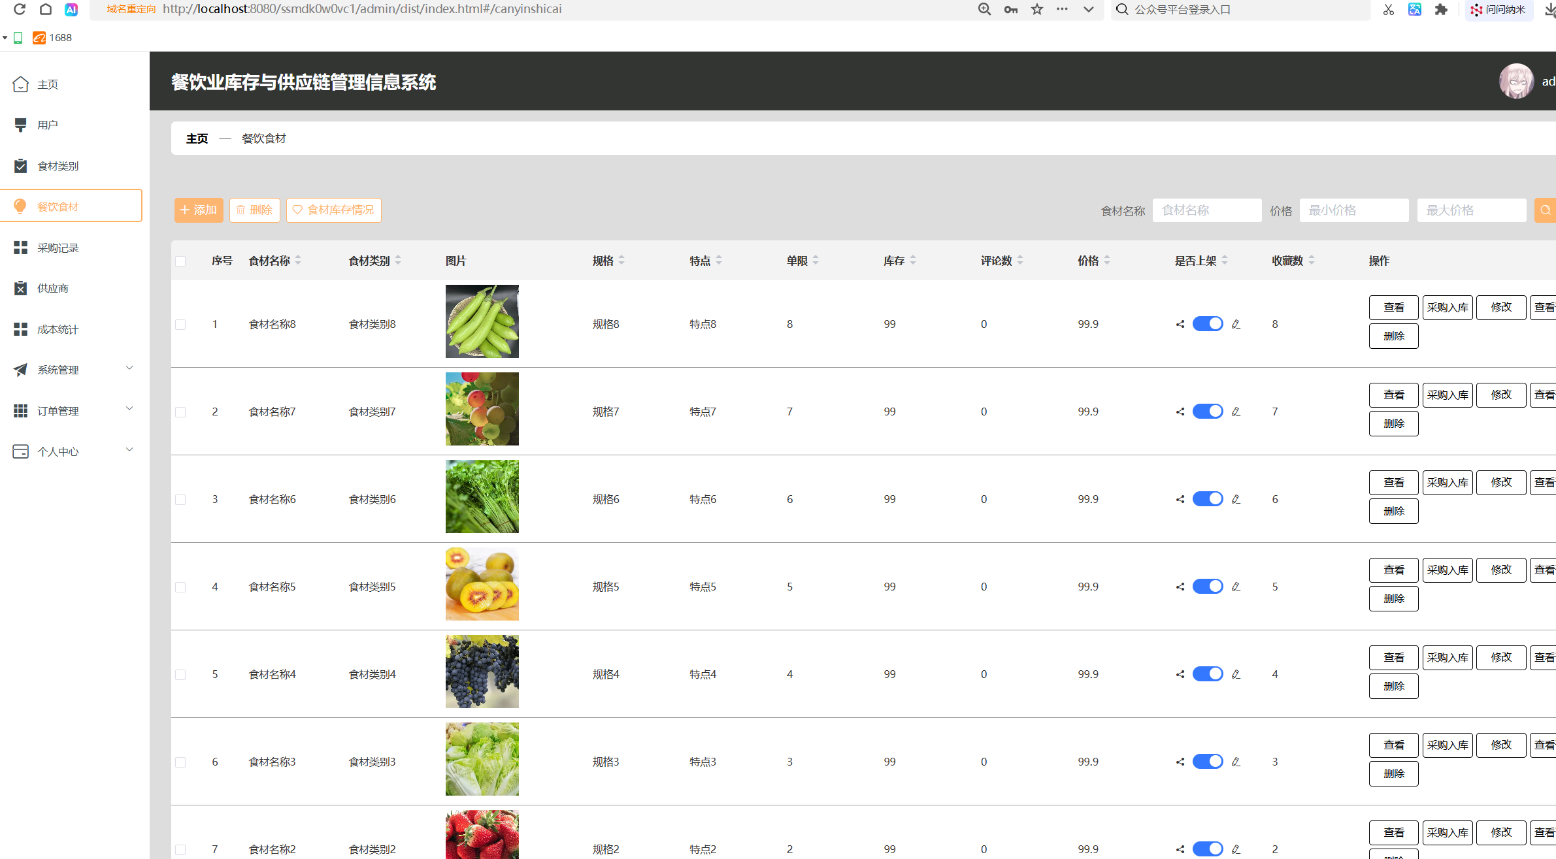The image size is (1556, 859).
Task: Click share icon in row 食材名称3
Action: 1180,762
